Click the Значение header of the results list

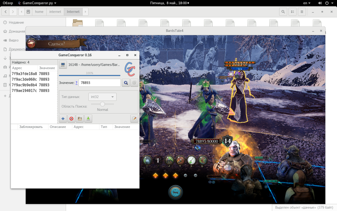pyautogui.click(x=47, y=68)
